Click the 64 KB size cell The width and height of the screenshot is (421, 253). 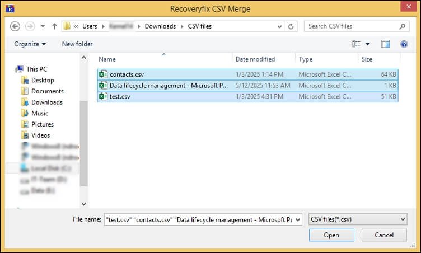coord(389,74)
